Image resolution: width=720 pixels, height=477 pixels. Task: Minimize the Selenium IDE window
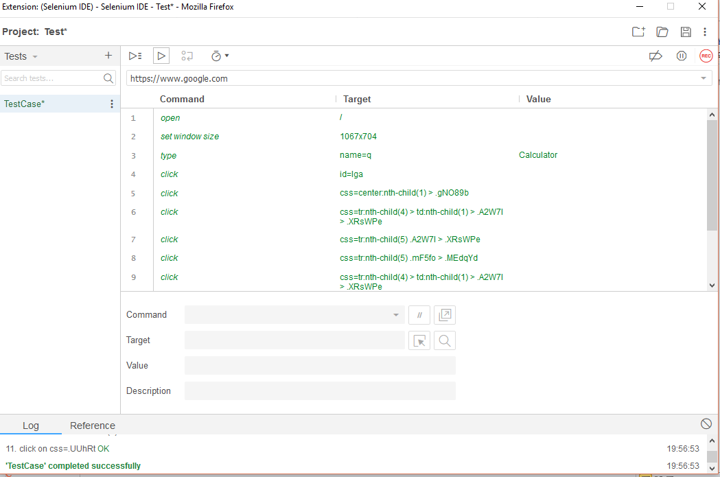[x=640, y=6]
